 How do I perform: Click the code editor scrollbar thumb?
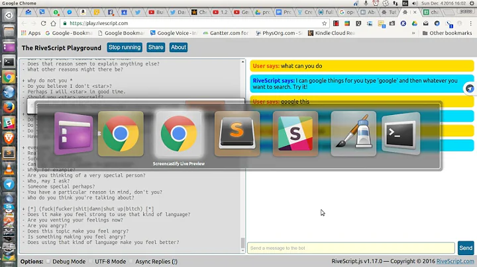(x=242, y=243)
